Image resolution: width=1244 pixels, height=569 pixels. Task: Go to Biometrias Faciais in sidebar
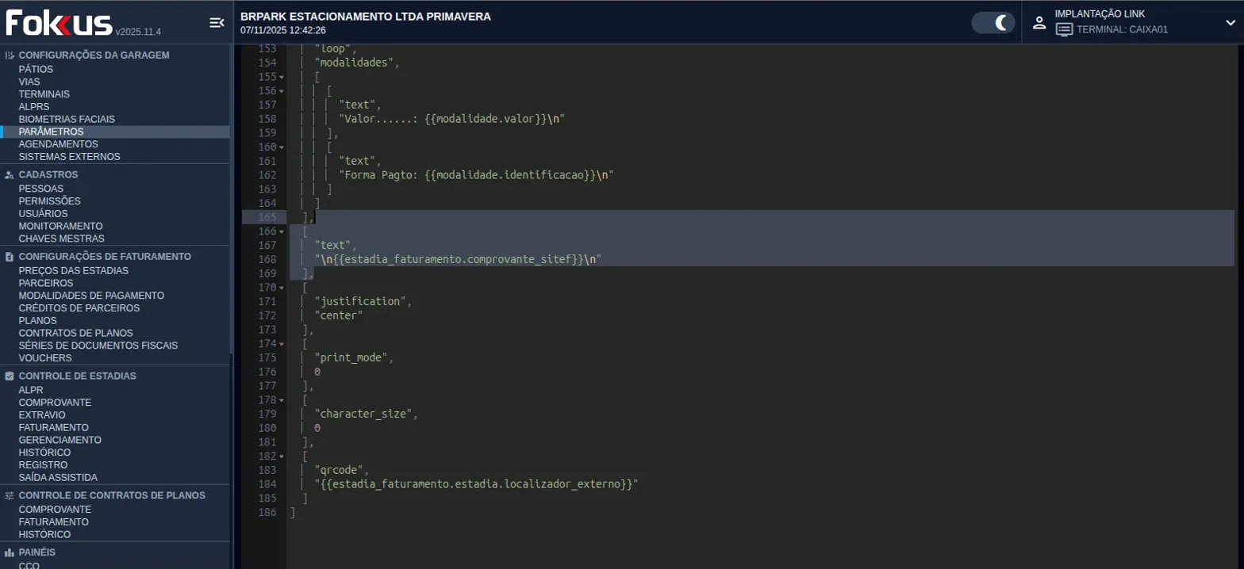pos(67,120)
